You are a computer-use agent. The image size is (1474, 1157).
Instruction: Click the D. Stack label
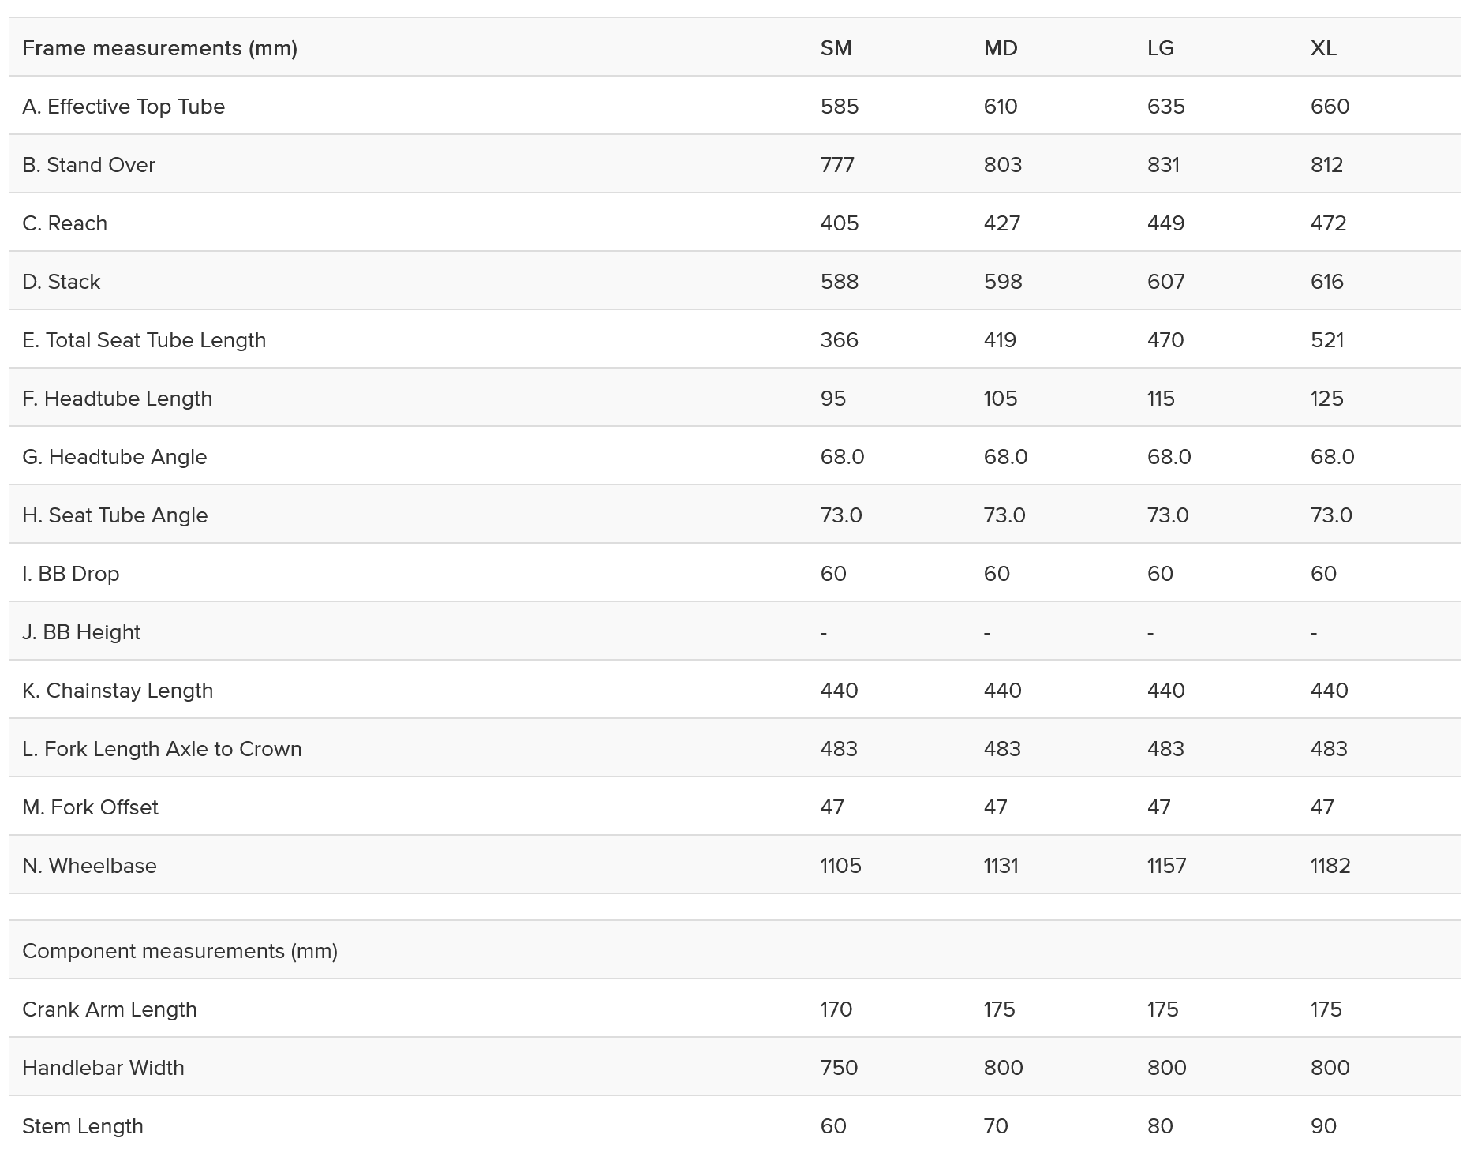[x=61, y=282]
